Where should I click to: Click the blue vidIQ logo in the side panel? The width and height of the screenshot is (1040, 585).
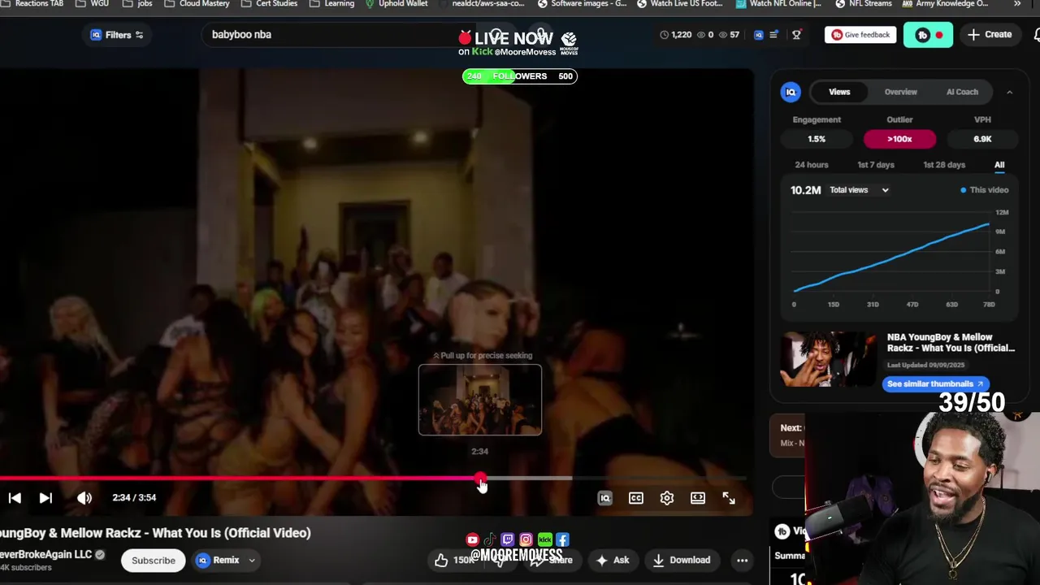pos(791,92)
